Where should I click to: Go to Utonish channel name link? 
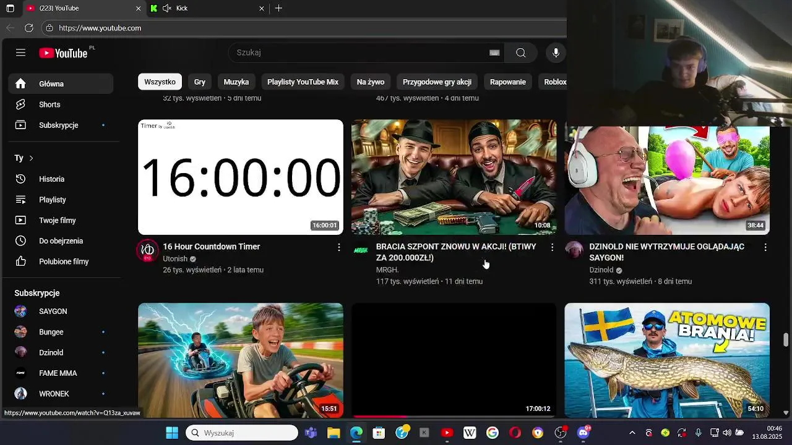pos(175,259)
